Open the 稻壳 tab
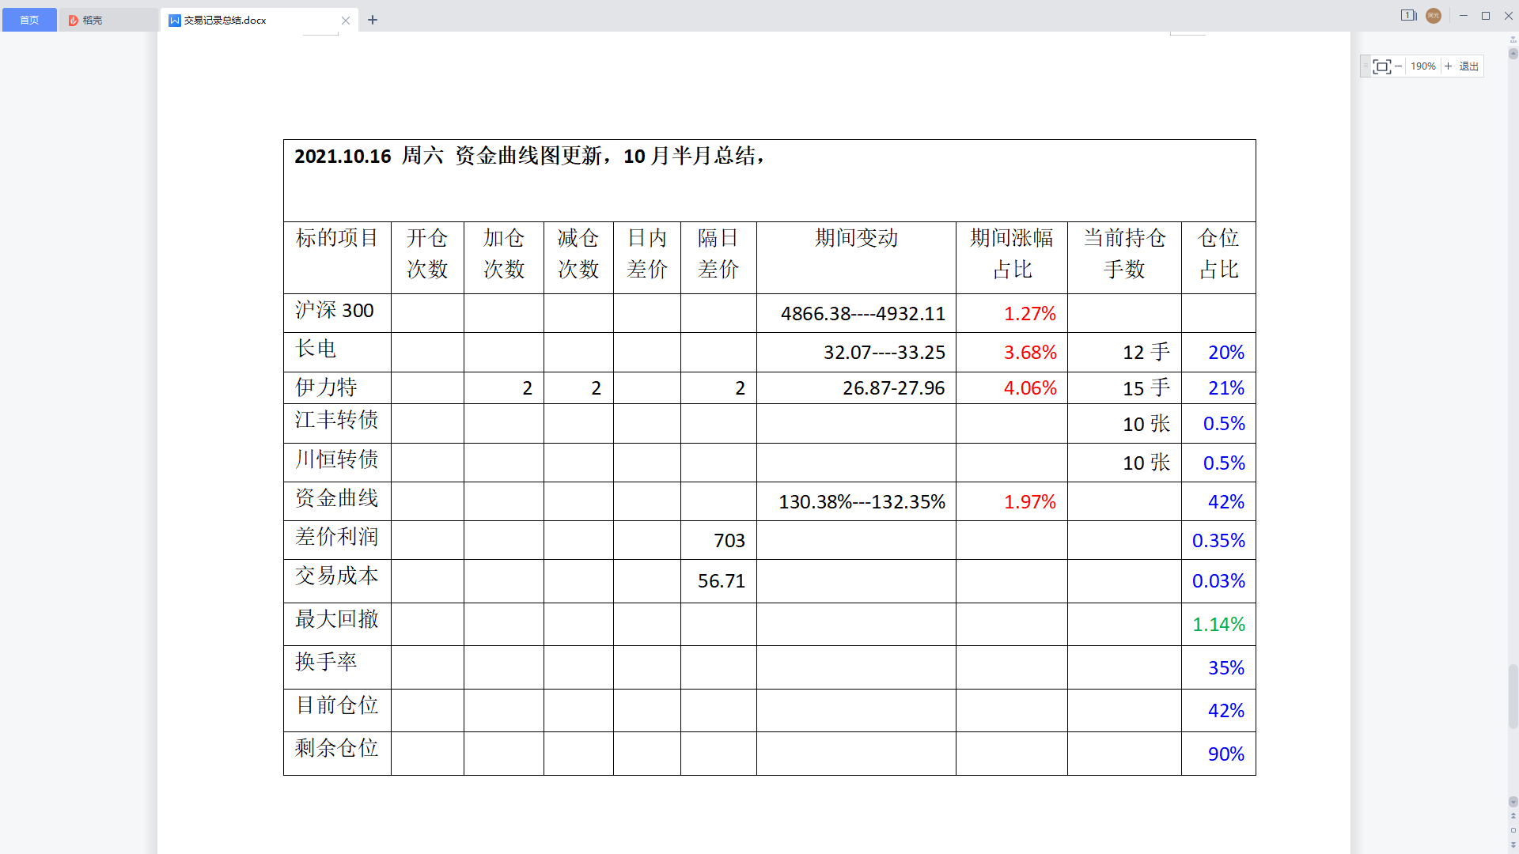 (93, 20)
